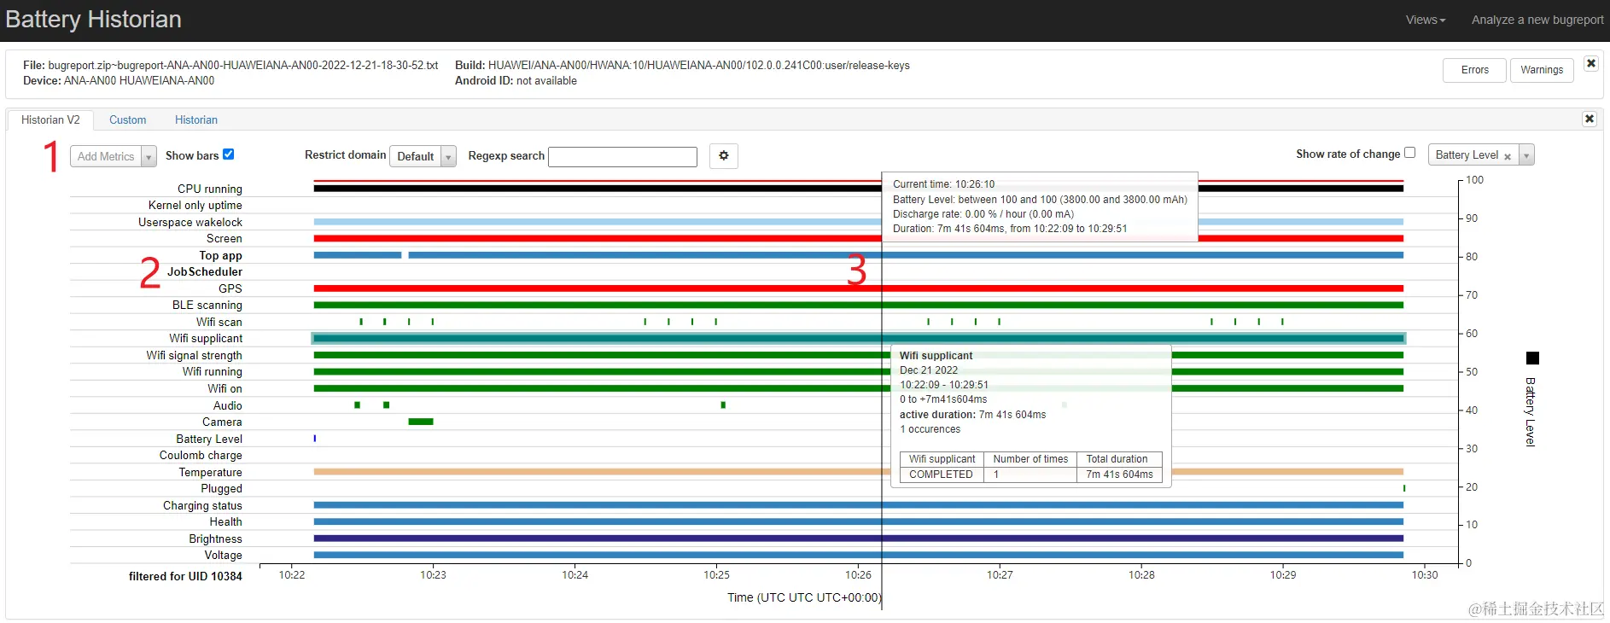Open the Views menu in the top bar
The width and height of the screenshot is (1610, 623).
(1426, 20)
